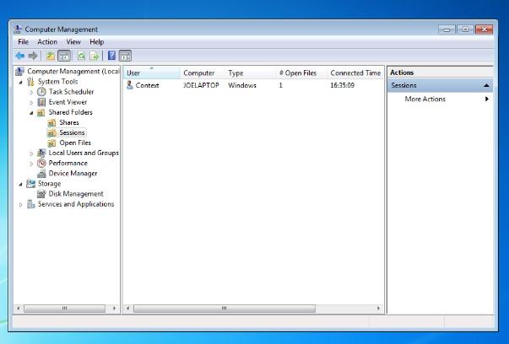509x344 pixels.
Task: Open the Help menu
Action: coord(97,42)
